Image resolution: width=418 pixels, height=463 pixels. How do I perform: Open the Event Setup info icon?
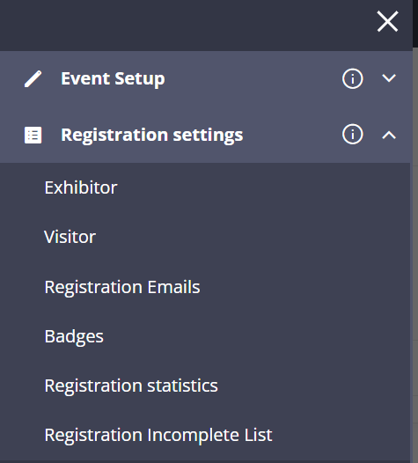(x=353, y=78)
